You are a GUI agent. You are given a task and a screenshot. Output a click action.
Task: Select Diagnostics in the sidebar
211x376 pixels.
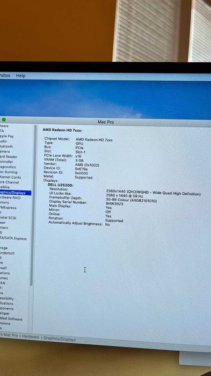(x=8, y=167)
